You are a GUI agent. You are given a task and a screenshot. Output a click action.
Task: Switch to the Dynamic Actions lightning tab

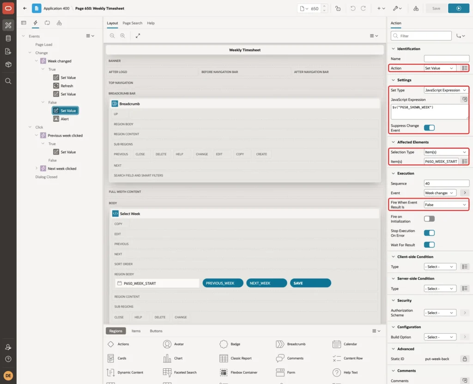[x=35, y=23]
